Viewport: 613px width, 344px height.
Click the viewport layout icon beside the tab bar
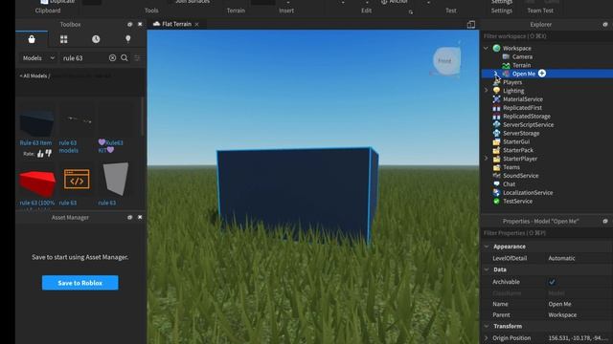[471, 25]
